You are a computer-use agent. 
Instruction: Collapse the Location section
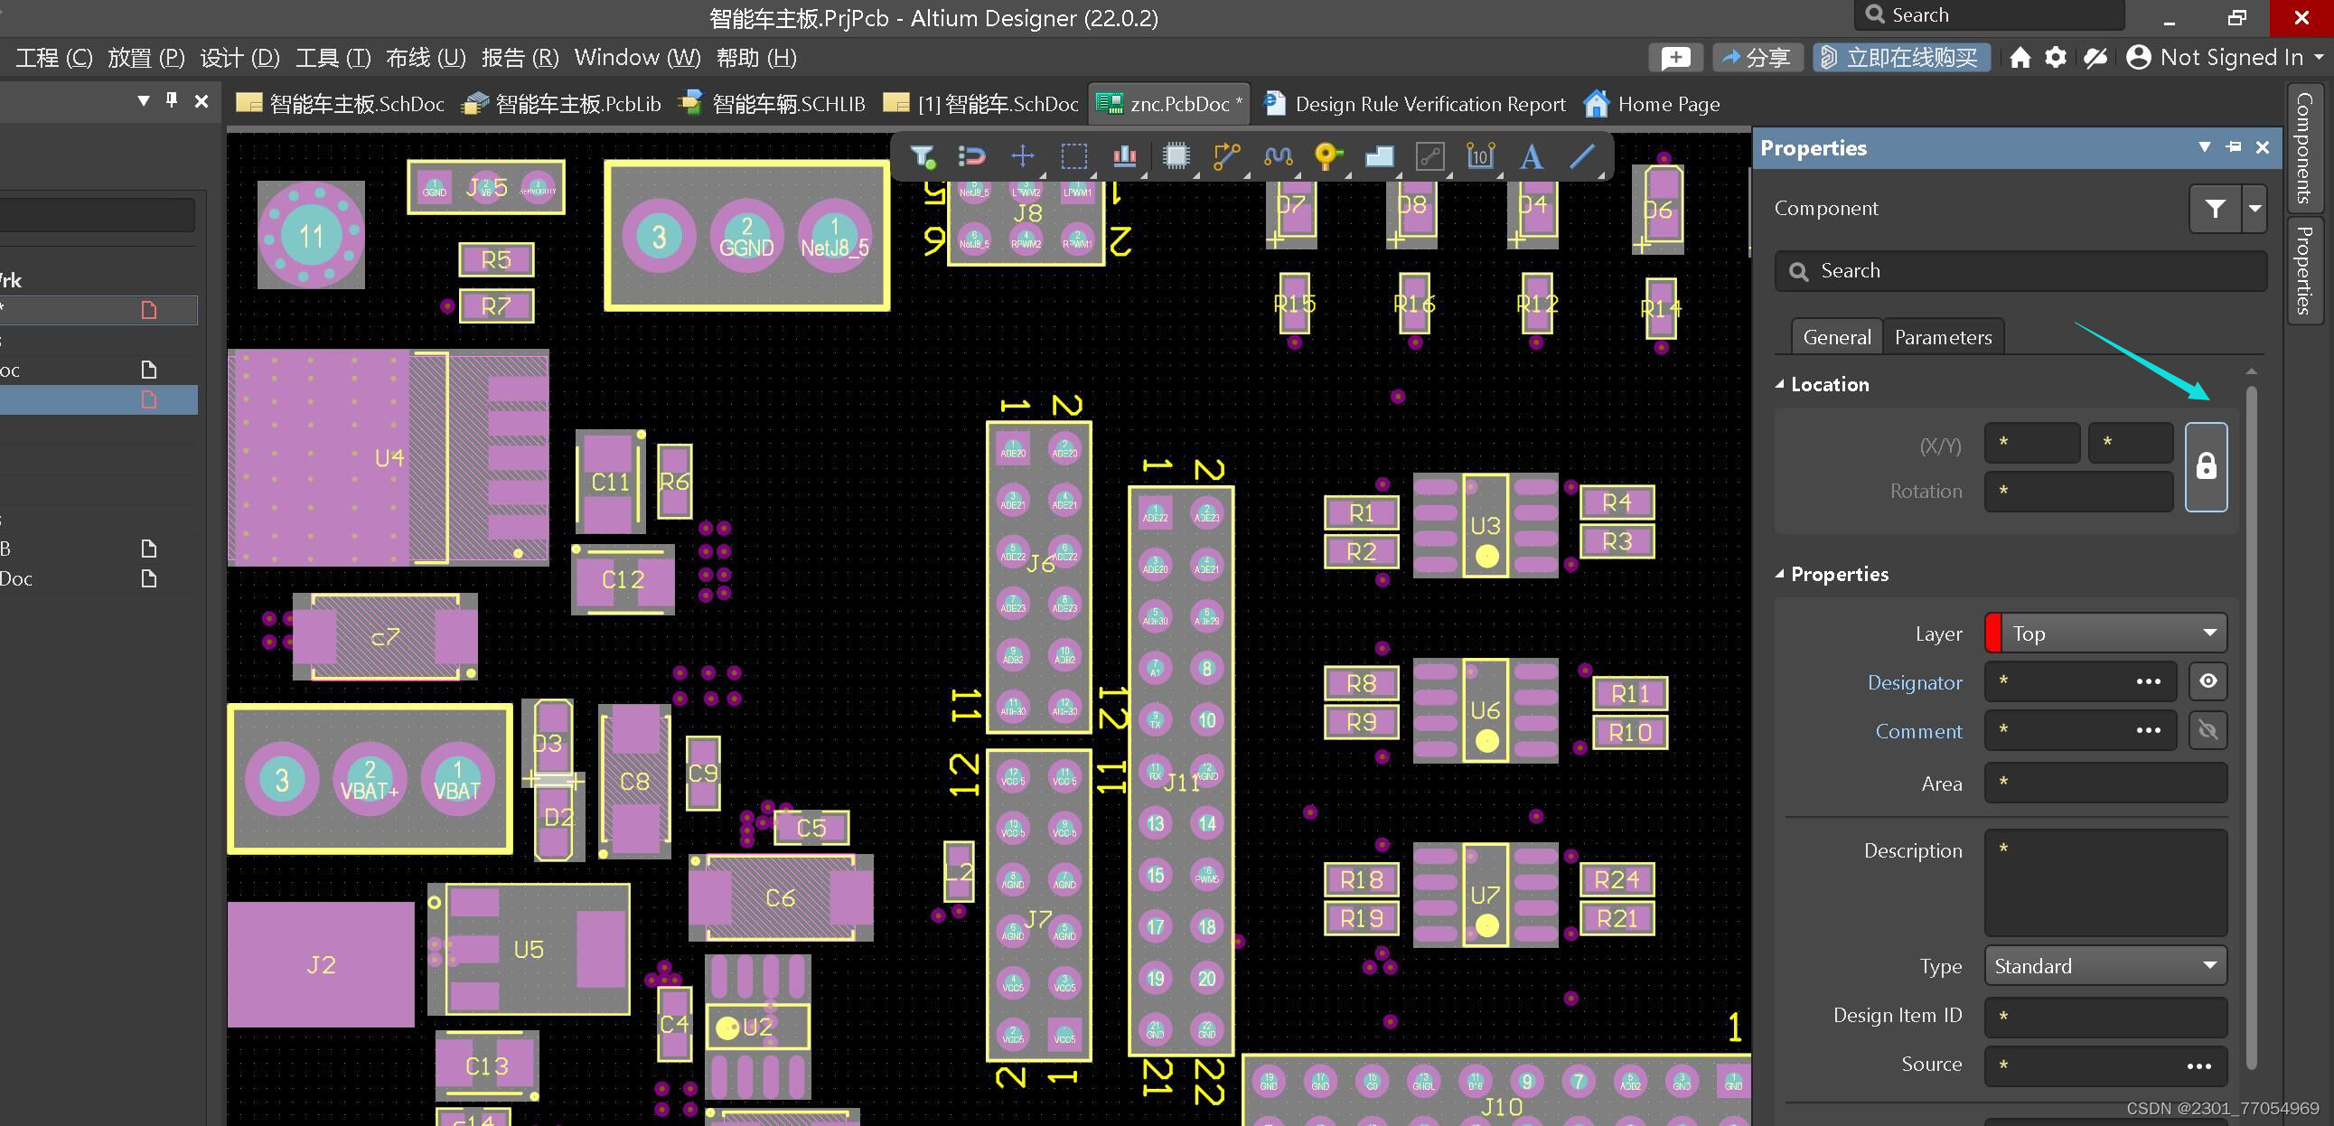pos(1779,384)
